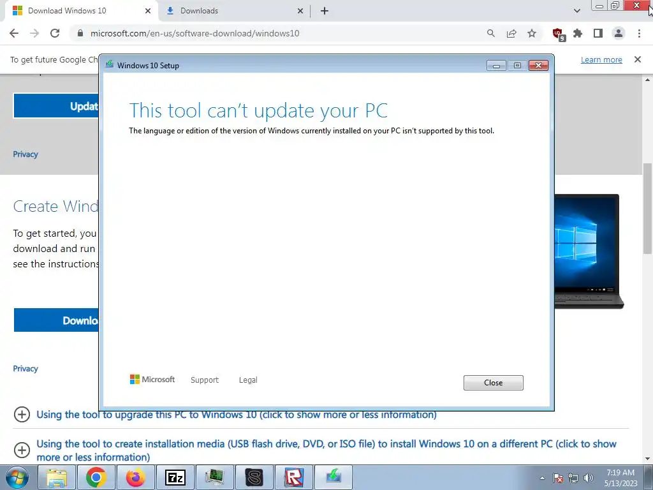Viewport: 653px width, 490px height.
Task: Click the scrollbar up arrow
Action: 647,80
